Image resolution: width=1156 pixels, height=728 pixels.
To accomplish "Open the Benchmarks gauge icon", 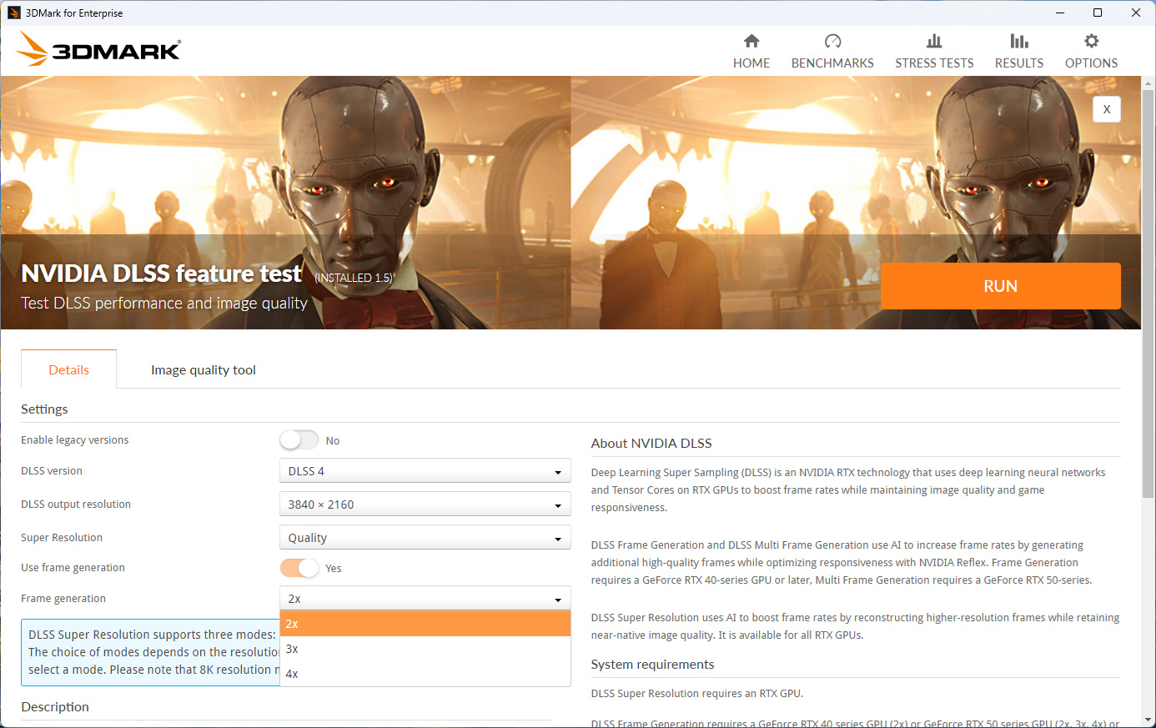I will pyautogui.click(x=832, y=42).
